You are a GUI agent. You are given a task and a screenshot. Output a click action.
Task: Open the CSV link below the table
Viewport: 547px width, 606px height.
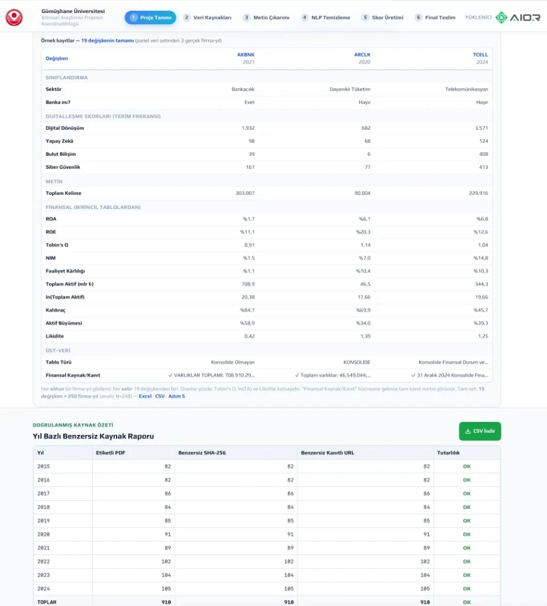[x=160, y=396]
